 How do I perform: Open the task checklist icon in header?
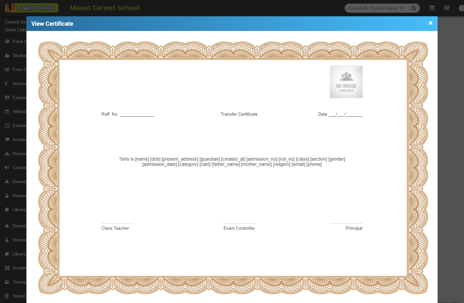pos(447,8)
